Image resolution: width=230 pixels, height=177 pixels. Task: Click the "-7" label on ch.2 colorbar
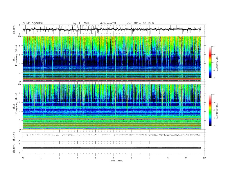pos(214,126)
